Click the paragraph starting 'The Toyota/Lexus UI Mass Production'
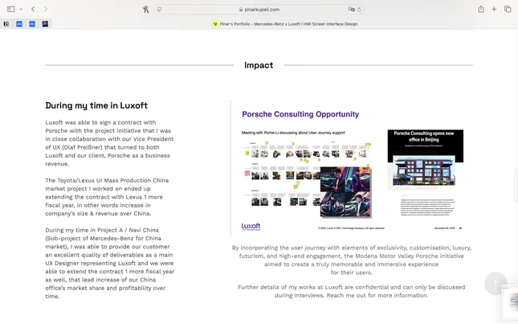518x324 pixels. 108,197
